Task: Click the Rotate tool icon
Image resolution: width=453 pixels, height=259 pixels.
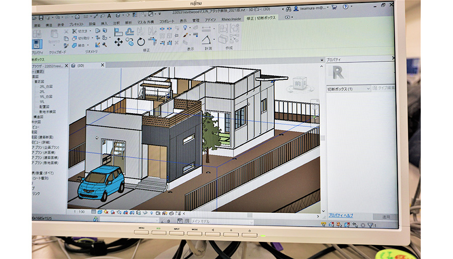Action: click(140, 42)
